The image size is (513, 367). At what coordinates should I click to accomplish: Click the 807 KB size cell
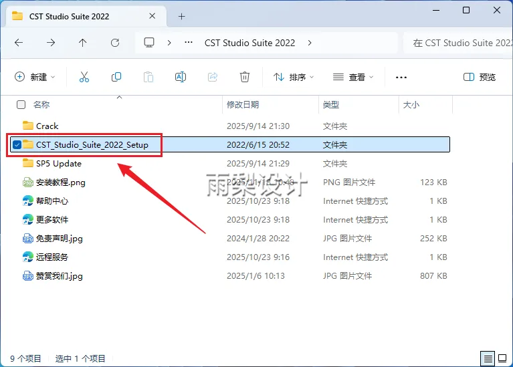433,276
